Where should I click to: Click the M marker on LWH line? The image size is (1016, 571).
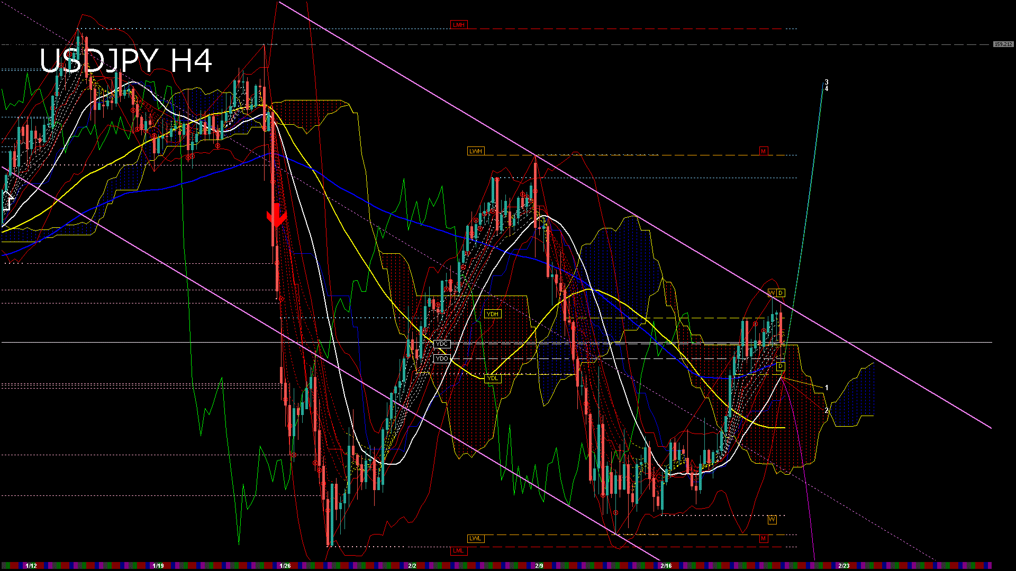click(763, 151)
